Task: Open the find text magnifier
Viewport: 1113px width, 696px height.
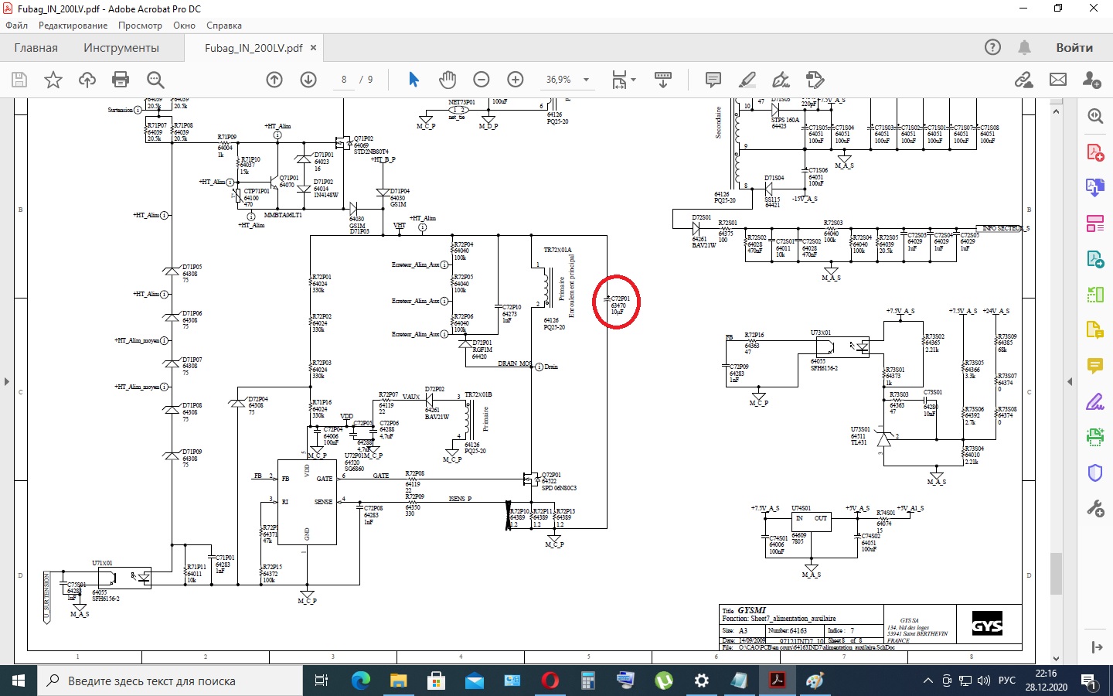Action: (x=155, y=80)
